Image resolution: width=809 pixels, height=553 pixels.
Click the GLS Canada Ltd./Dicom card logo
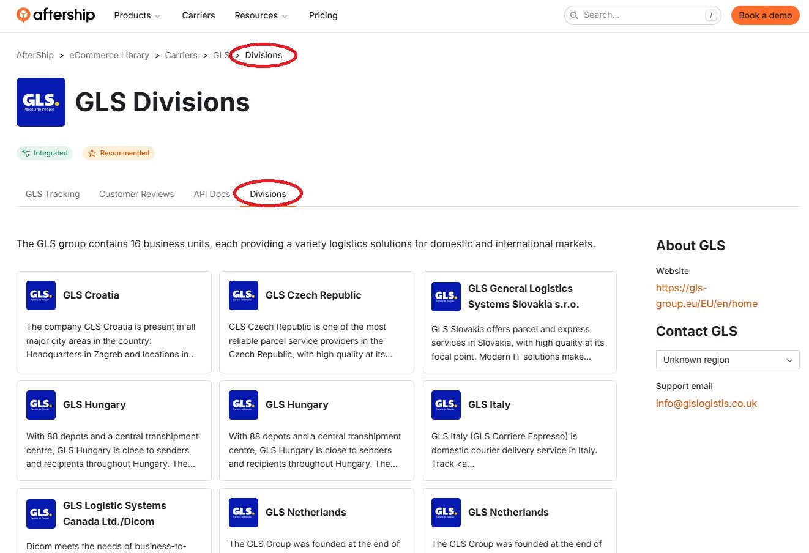[x=41, y=514]
